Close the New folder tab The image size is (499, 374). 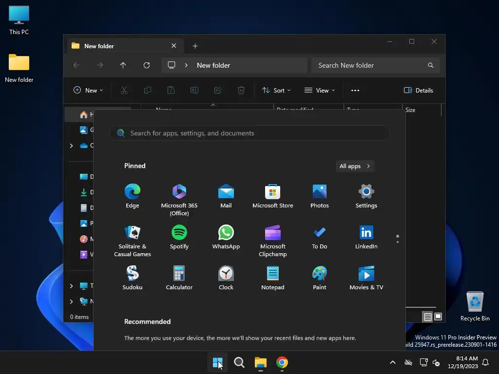[174, 46]
